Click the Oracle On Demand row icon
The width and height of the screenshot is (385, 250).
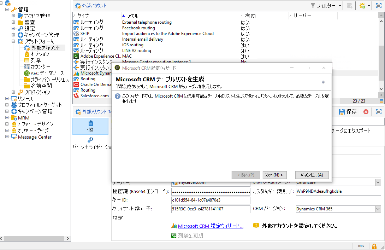coord(76,84)
